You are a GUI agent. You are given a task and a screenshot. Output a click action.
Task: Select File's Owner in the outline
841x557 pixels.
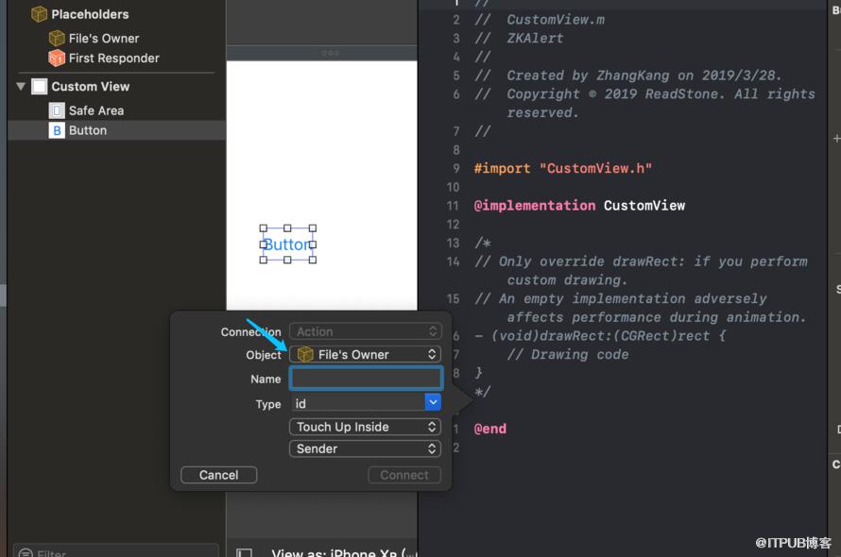104,39
